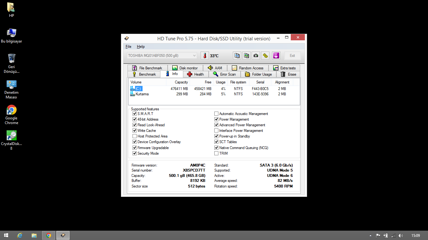Toggle the 48-bit Address checkbox
This screenshot has width=428, height=240.
134,119
